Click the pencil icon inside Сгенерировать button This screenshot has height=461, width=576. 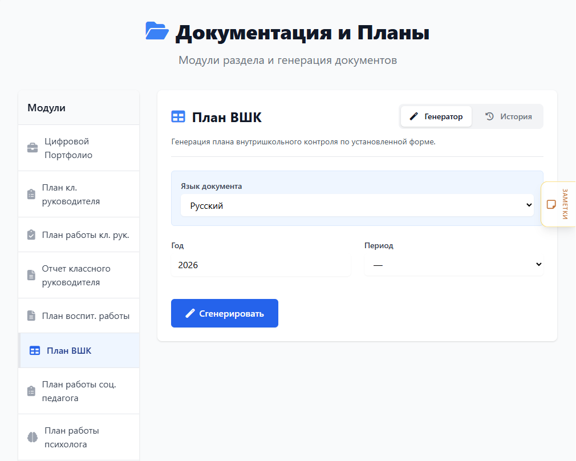pos(190,313)
